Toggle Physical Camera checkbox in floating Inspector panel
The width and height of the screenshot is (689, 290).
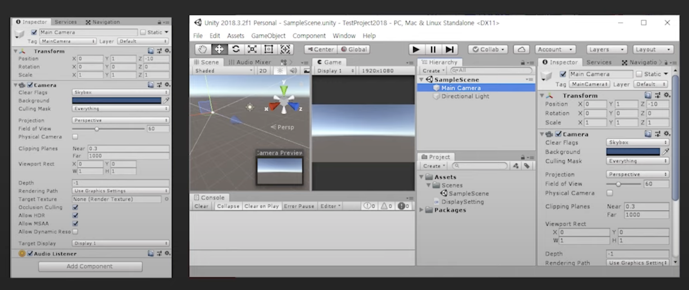coord(75,136)
